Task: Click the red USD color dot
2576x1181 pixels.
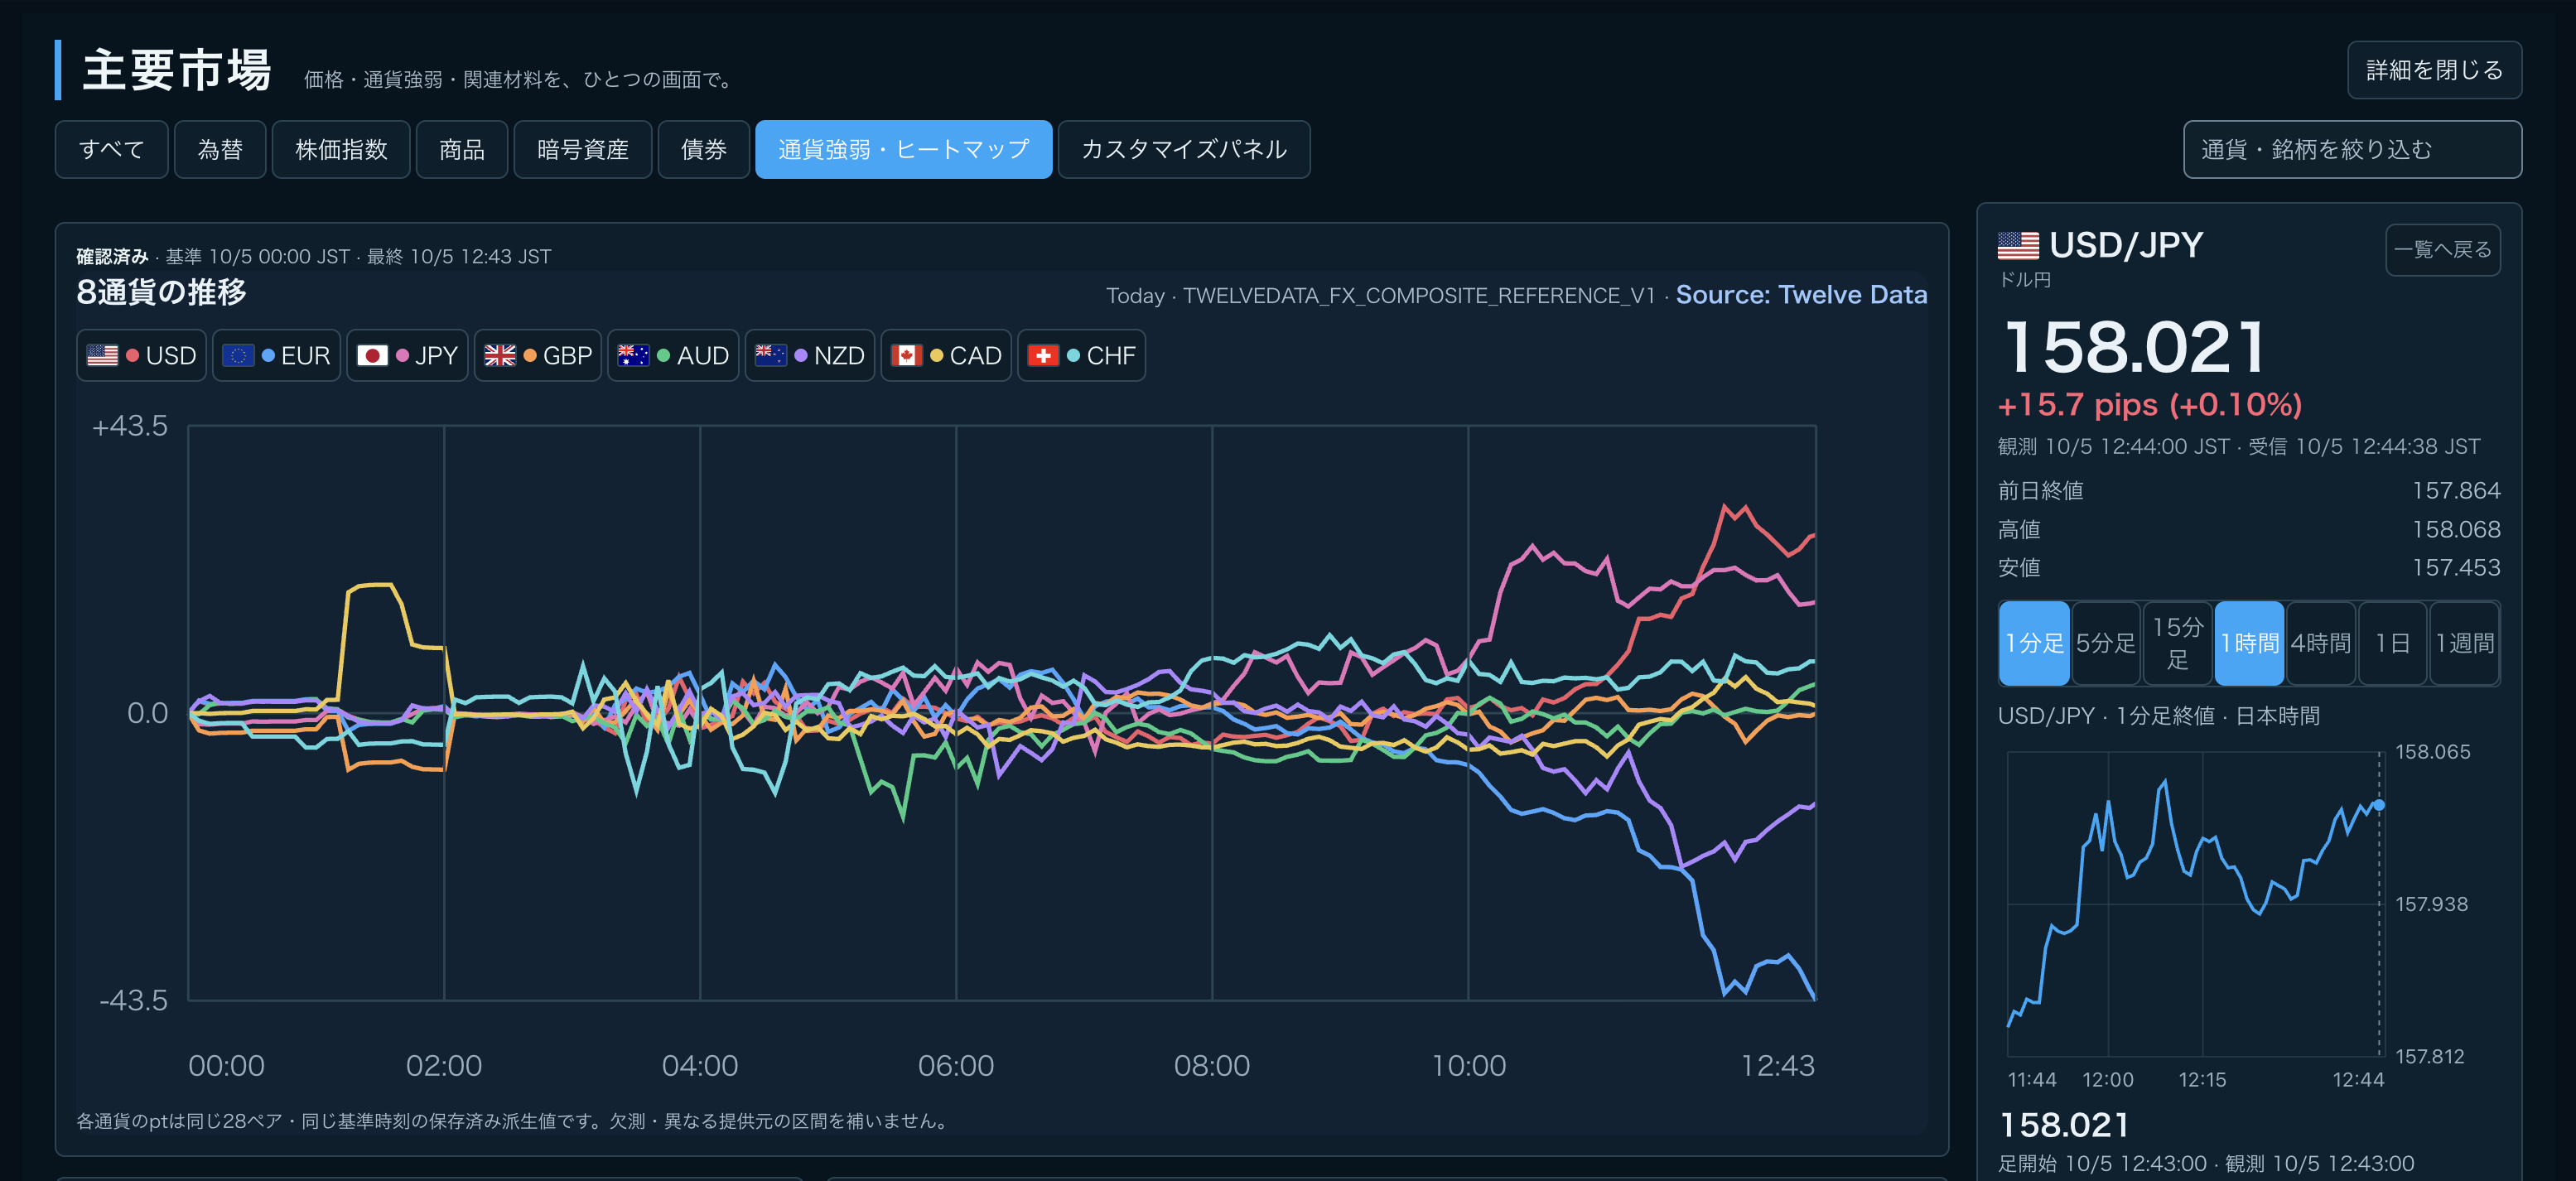Action: 132,355
